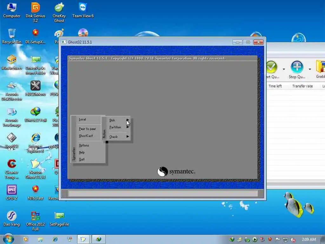Click the DL.SetupX desktop icon
The image size is (325, 244).
(36, 36)
